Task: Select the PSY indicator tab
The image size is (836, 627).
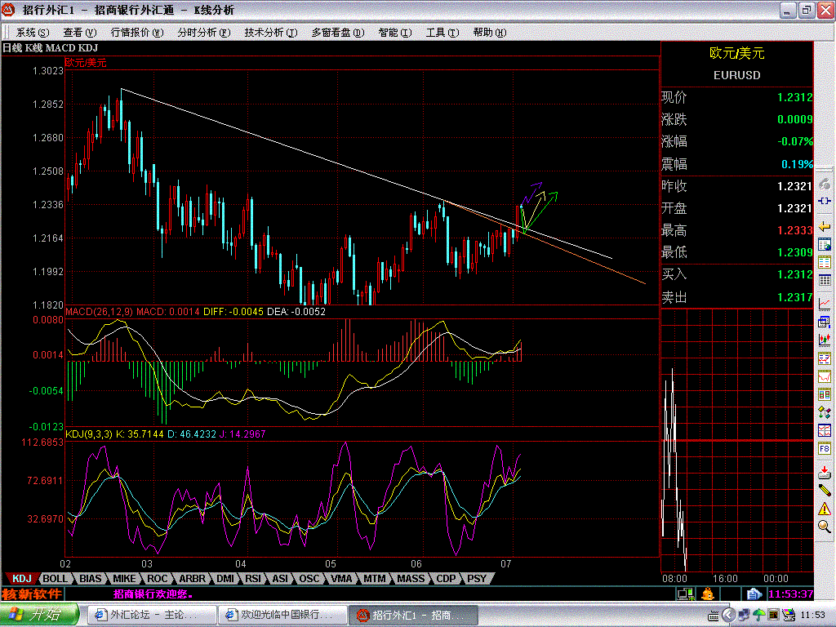Action: click(x=475, y=579)
